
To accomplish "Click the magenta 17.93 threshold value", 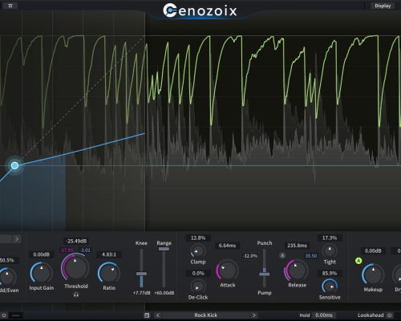I will tap(67, 250).
